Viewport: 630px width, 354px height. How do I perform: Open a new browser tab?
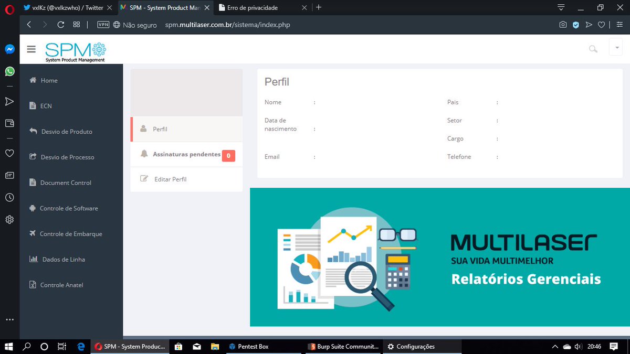(x=319, y=7)
